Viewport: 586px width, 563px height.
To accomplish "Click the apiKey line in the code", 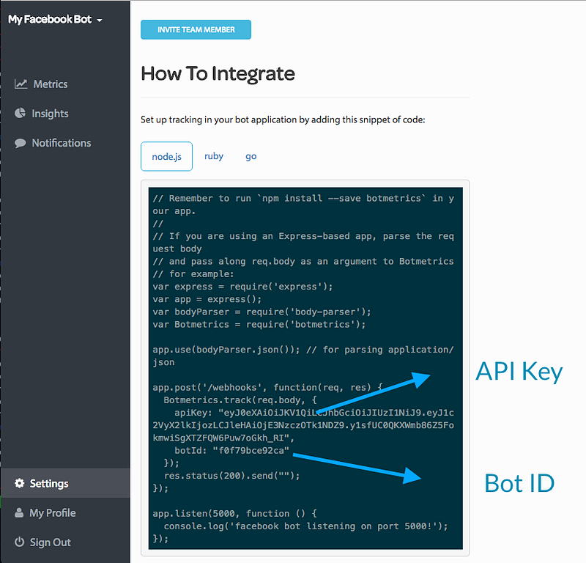I will tap(314, 413).
